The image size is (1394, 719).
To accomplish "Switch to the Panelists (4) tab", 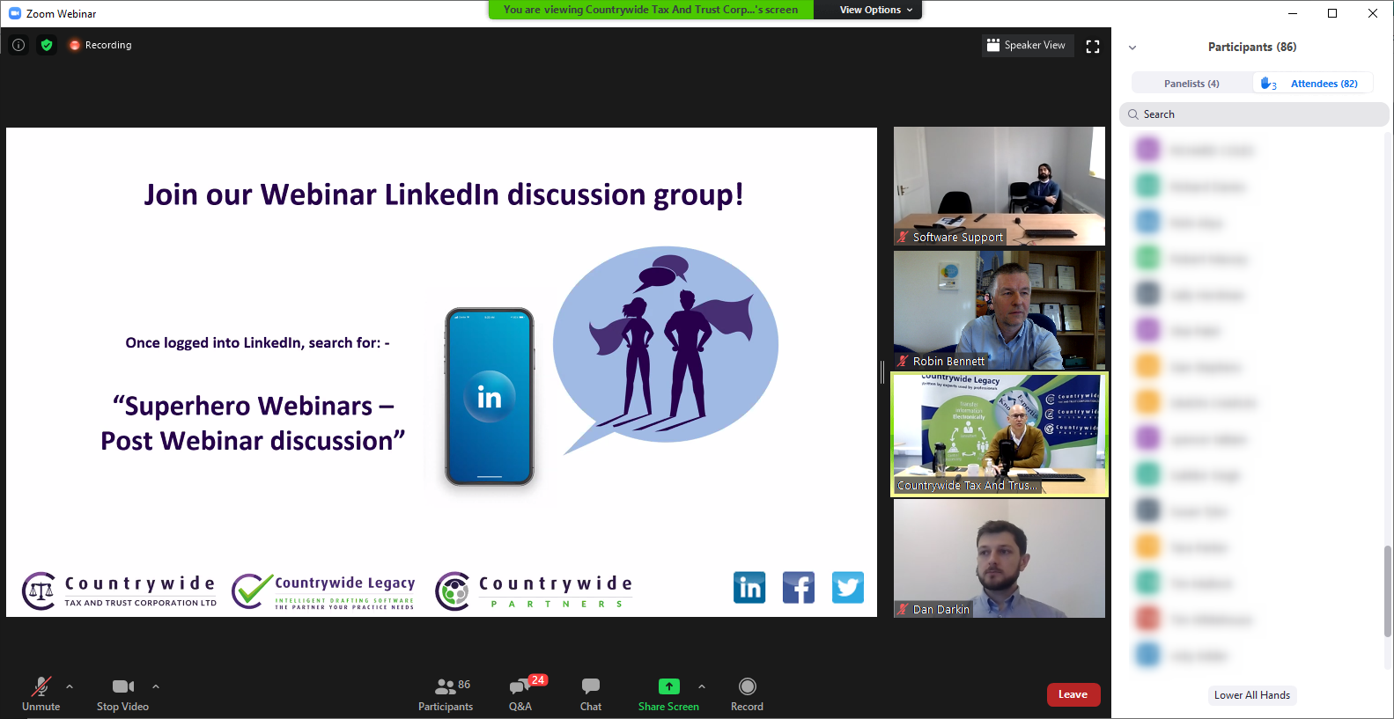I will pyautogui.click(x=1191, y=84).
